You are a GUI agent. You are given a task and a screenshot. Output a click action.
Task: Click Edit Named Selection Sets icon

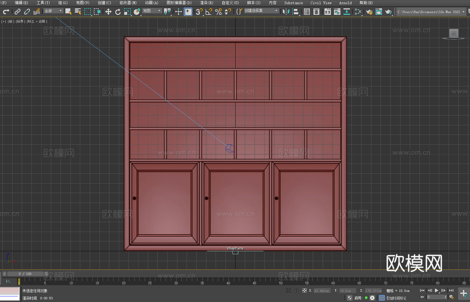point(239,12)
